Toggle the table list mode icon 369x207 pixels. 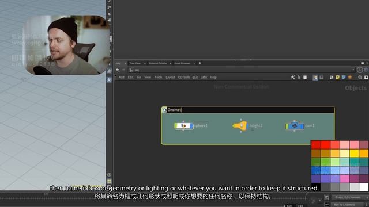click(321, 77)
